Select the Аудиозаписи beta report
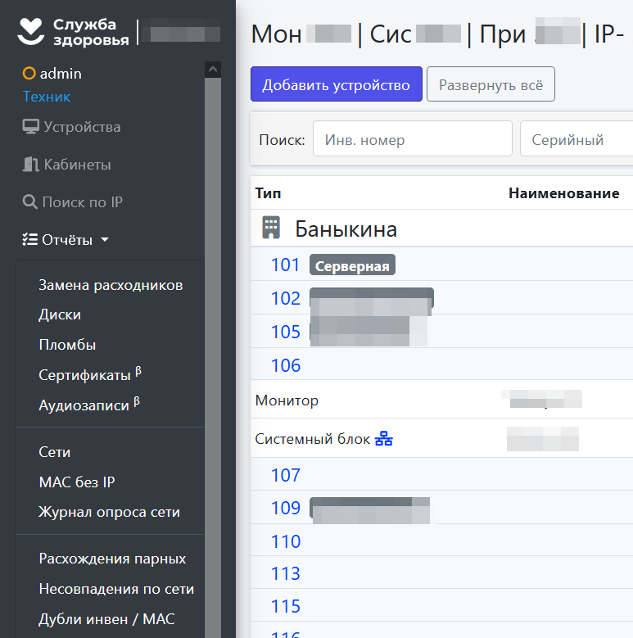 pyautogui.click(x=89, y=404)
